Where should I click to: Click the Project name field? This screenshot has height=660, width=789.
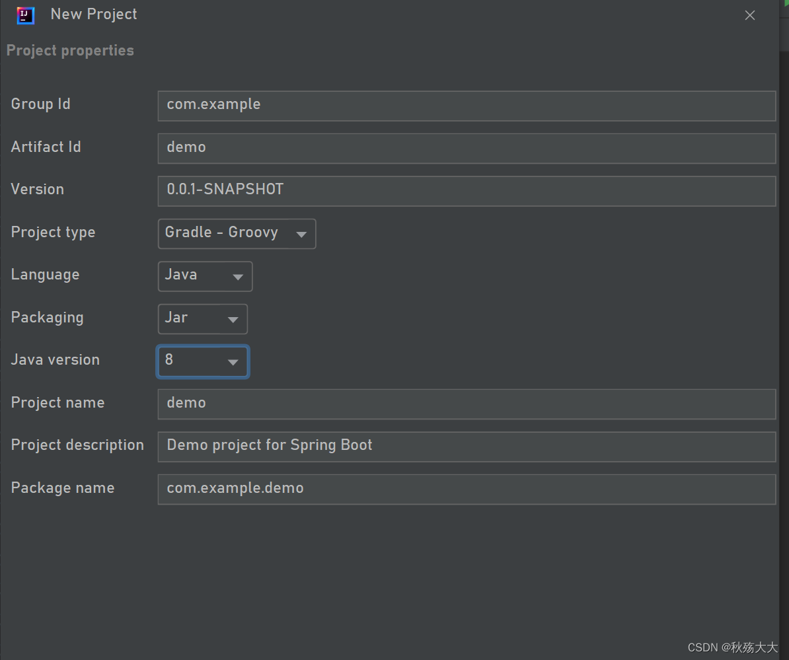click(463, 404)
